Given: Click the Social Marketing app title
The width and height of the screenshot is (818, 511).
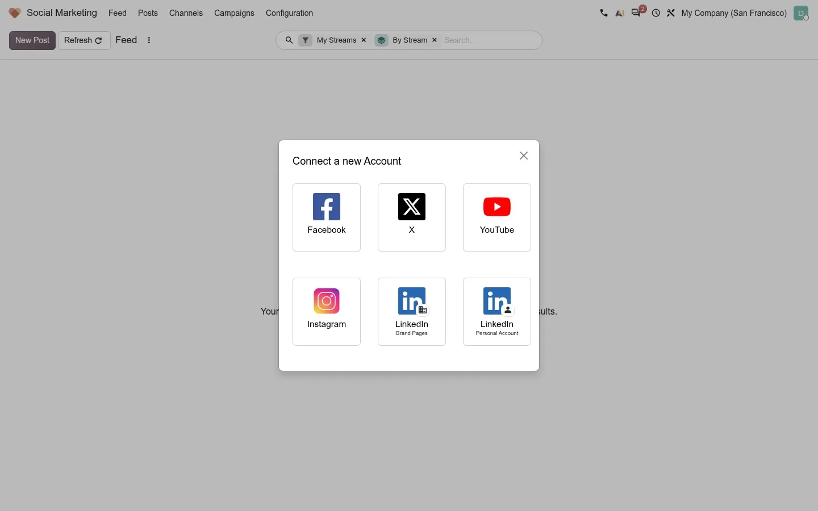Looking at the screenshot, I should 62,12.
